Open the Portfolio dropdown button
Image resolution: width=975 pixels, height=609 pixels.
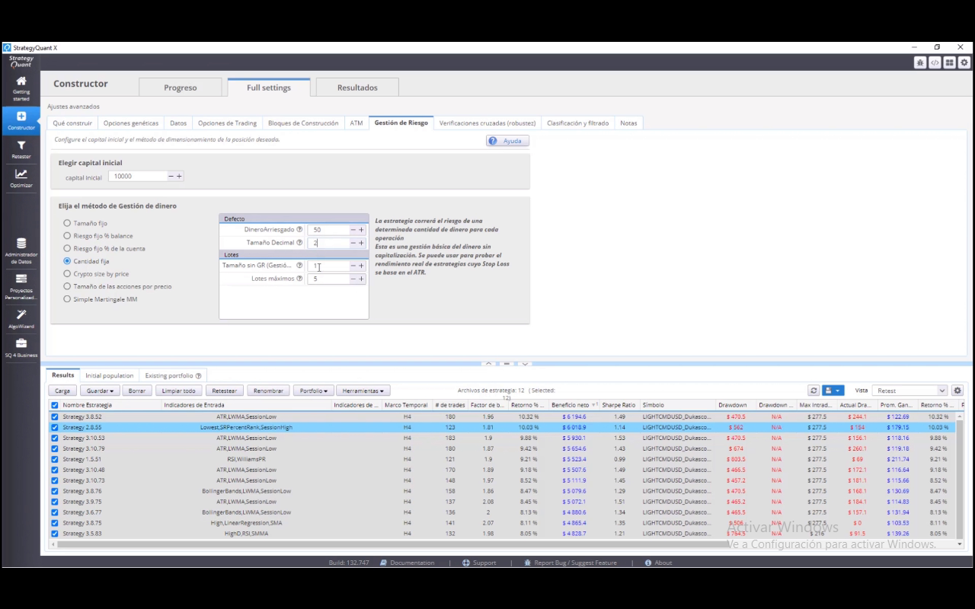(313, 391)
